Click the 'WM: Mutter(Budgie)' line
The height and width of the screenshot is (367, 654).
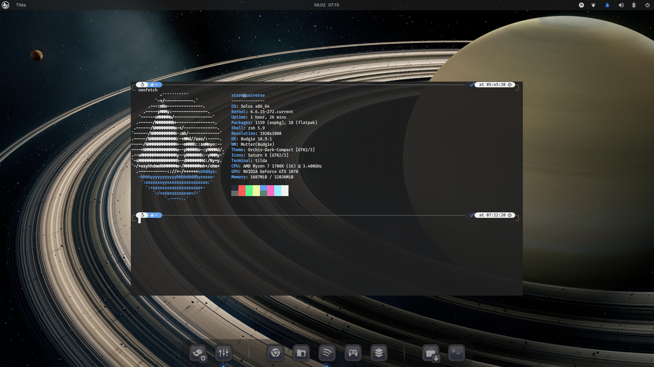(x=253, y=144)
